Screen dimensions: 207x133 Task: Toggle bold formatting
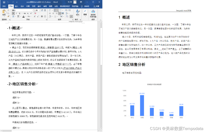(13, 13)
